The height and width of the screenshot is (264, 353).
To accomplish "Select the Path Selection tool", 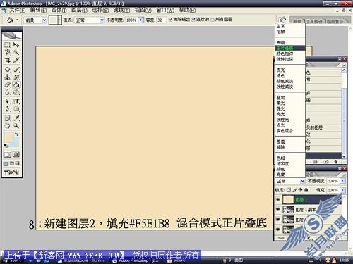I will click(x=8, y=101).
